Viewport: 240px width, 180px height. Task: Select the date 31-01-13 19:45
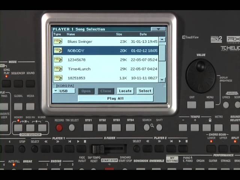144,42
